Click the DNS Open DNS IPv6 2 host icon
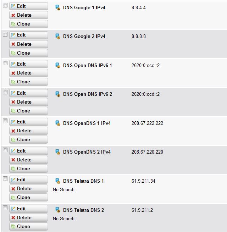Image resolution: width=227 pixels, height=232 pixels. point(57,94)
